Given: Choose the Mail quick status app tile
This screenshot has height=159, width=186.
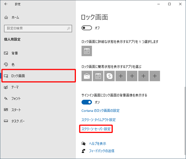Looking at the screenshot, I should (87, 76).
